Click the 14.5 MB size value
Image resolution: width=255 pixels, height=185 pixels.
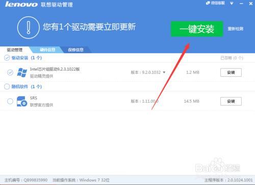(x=192, y=101)
